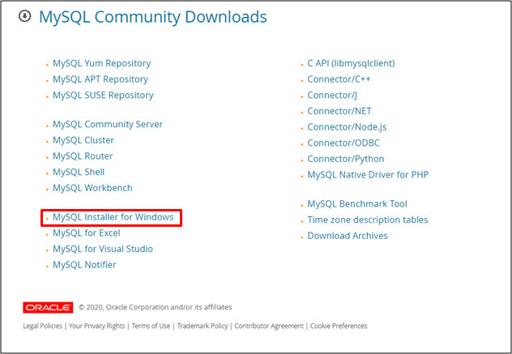This screenshot has height=354, width=512.
Task: Open the MySQL Community Downloads heading link
Action: [x=153, y=17]
